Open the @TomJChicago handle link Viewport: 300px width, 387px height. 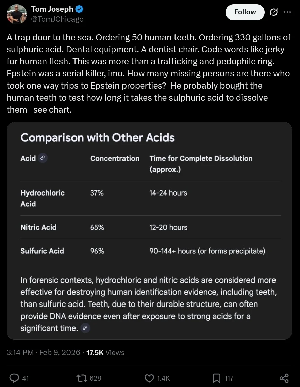coord(57,19)
